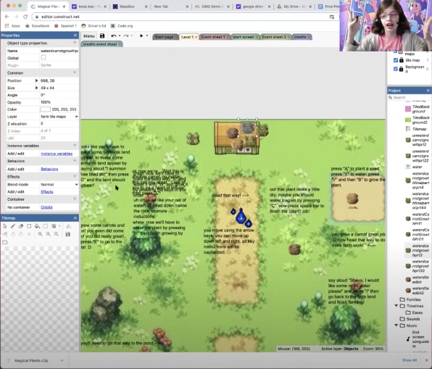
Task: Close the Tilemap panel
Action: click(x=75, y=218)
